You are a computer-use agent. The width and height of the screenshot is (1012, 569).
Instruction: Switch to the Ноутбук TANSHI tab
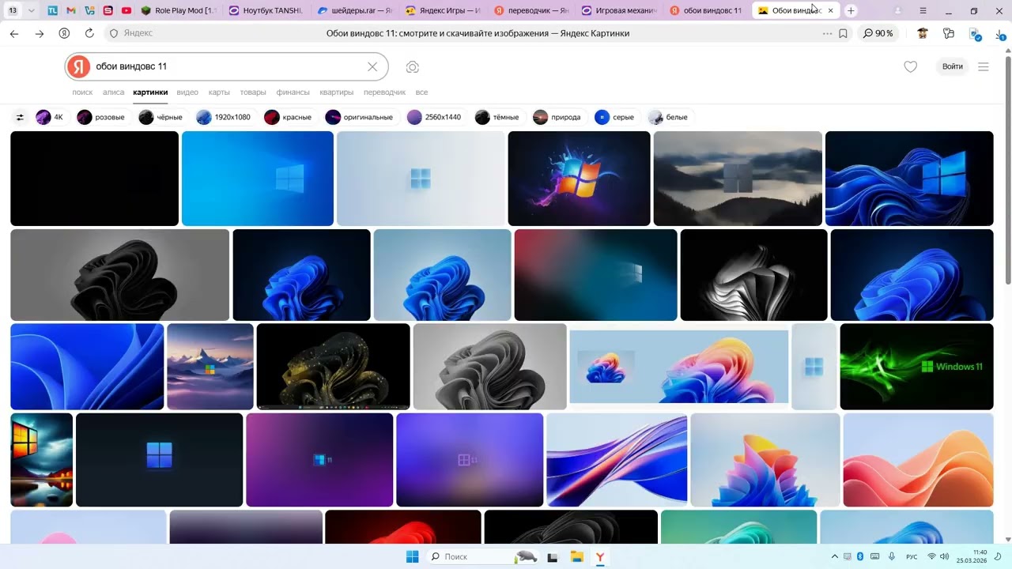pyautogui.click(x=266, y=11)
